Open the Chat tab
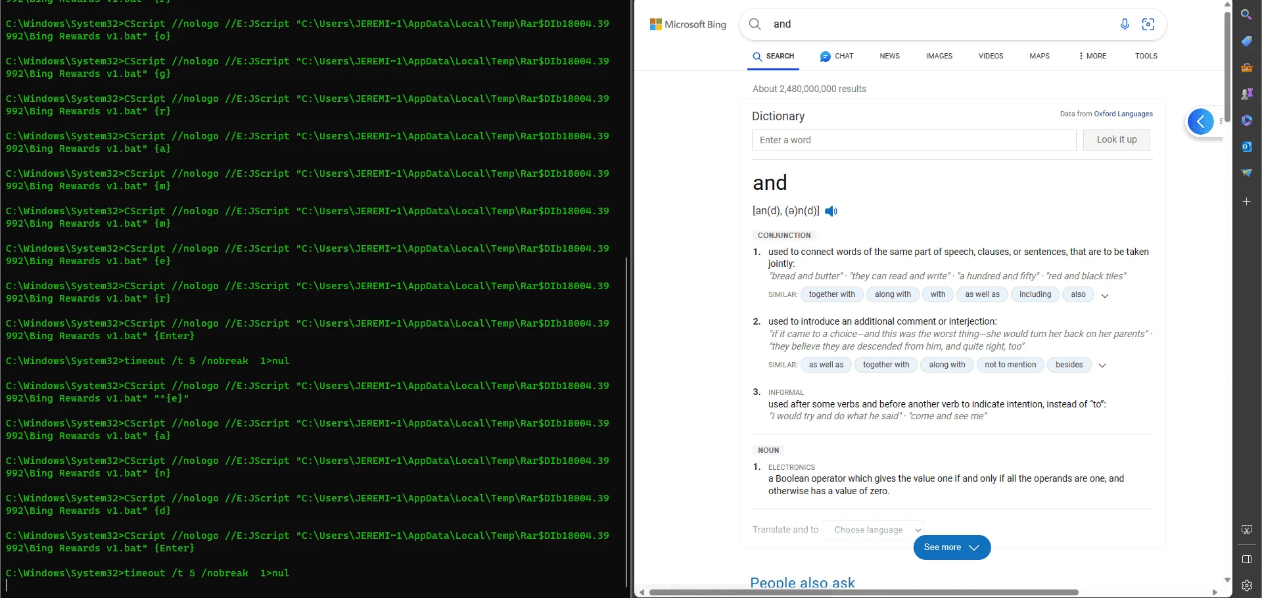 837,57
